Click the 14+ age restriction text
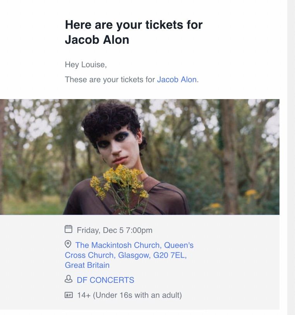This screenshot has height=315, width=295. point(84,295)
